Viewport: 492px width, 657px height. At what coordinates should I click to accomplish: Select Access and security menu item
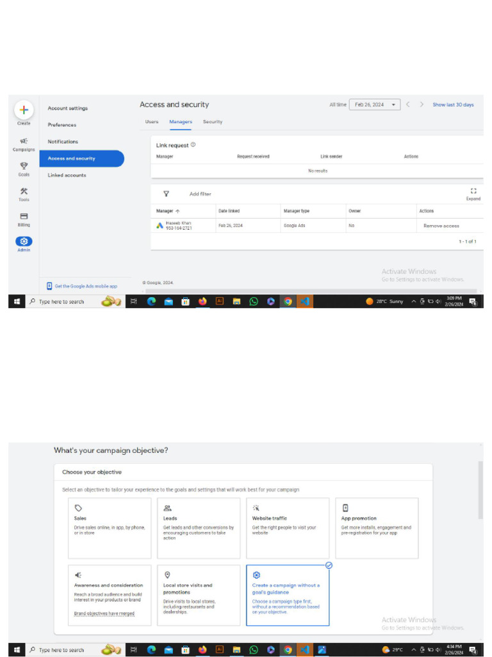click(x=81, y=158)
